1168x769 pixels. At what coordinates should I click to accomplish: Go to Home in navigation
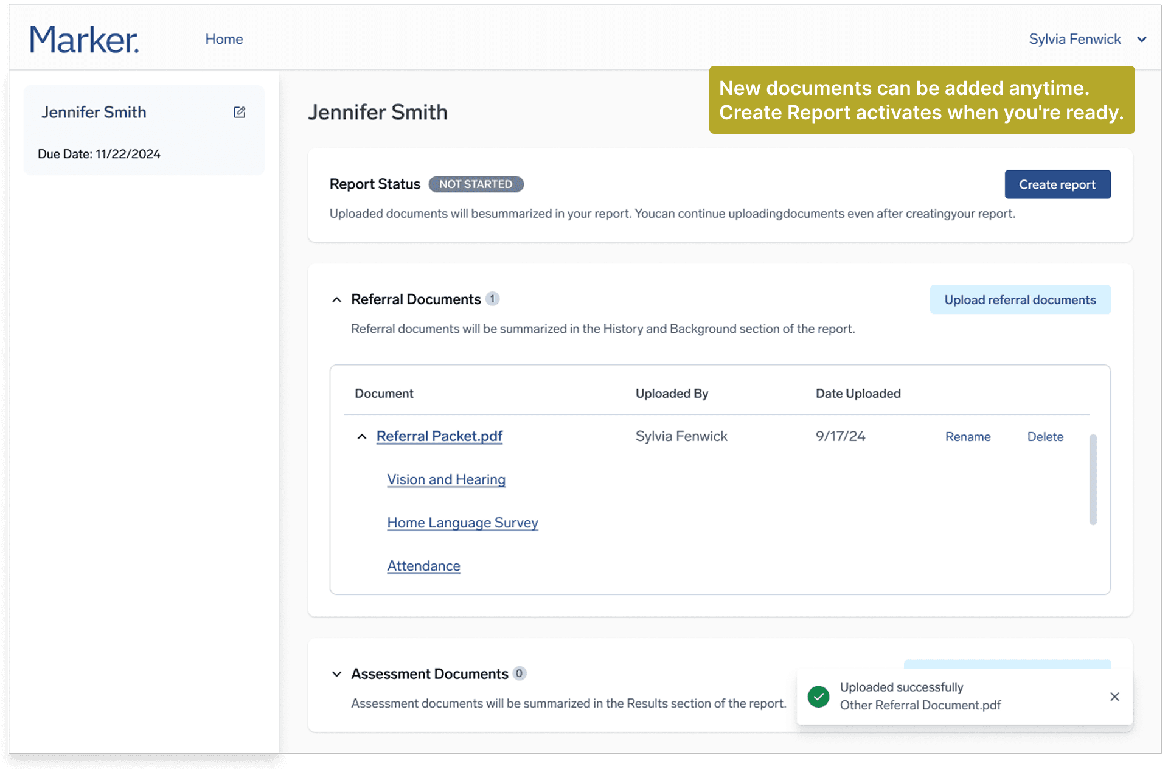tap(224, 39)
